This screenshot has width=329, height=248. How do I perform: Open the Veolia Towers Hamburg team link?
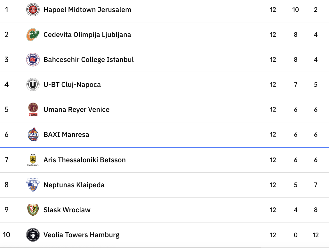tap(81, 235)
